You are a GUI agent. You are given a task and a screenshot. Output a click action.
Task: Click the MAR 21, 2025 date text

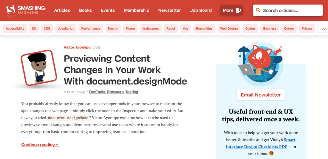click(74, 92)
